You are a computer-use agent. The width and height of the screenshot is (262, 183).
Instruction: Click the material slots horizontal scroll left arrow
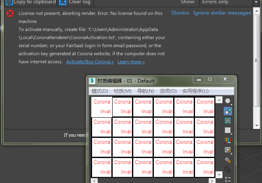94,181
